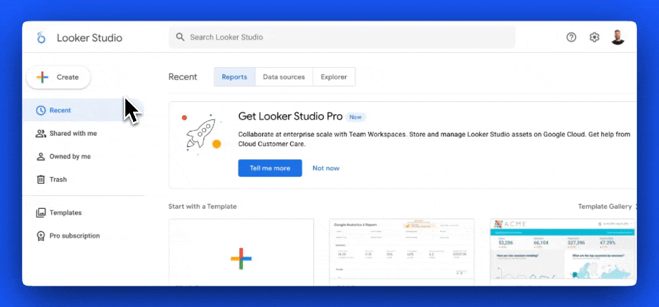Dismiss the banner with Not now
This screenshot has width=659, height=307.
[326, 168]
